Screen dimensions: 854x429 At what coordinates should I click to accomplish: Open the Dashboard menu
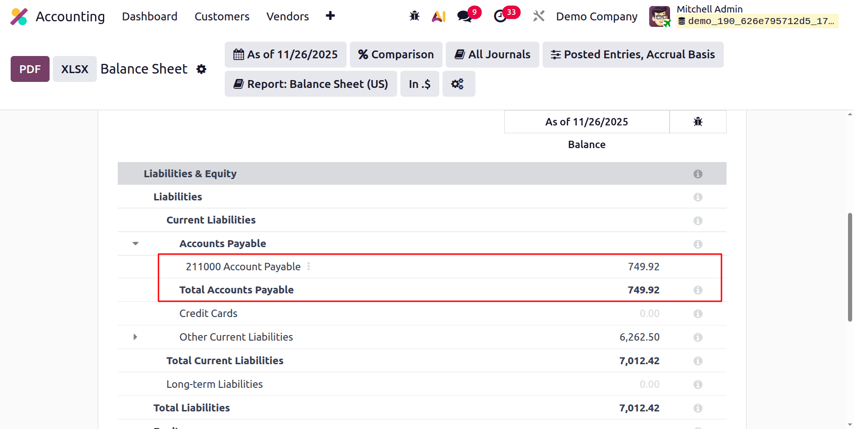(150, 17)
